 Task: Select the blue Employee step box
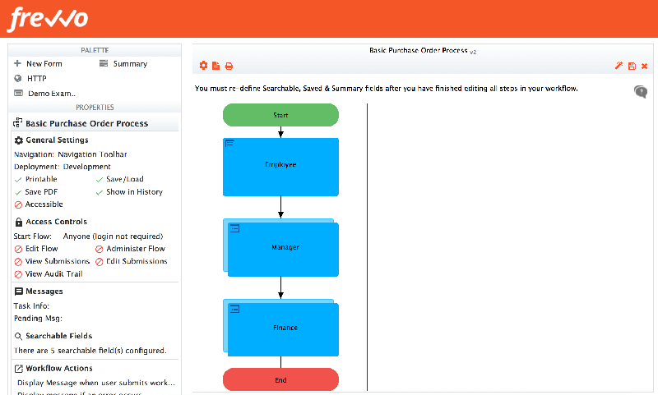click(x=280, y=167)
